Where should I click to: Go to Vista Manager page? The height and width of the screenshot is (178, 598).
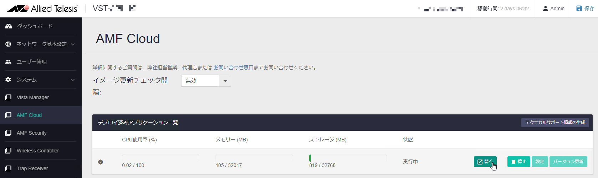(x=33, y=97)
